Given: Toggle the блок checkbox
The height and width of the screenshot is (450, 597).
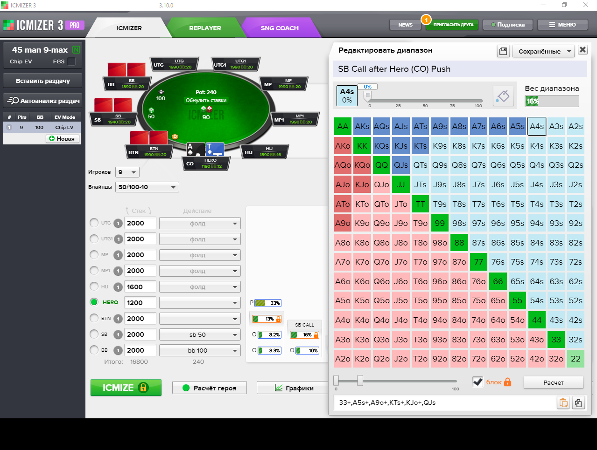Looking at the screenshot, I should click(x=478, y=382).
